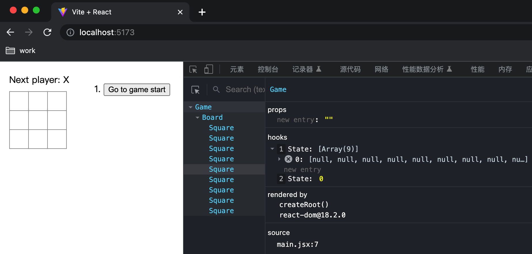This screenshot has width=532, height=254.
Task: Click the browser back arrow
Action: pyautogui.click(x=10, y=32)
